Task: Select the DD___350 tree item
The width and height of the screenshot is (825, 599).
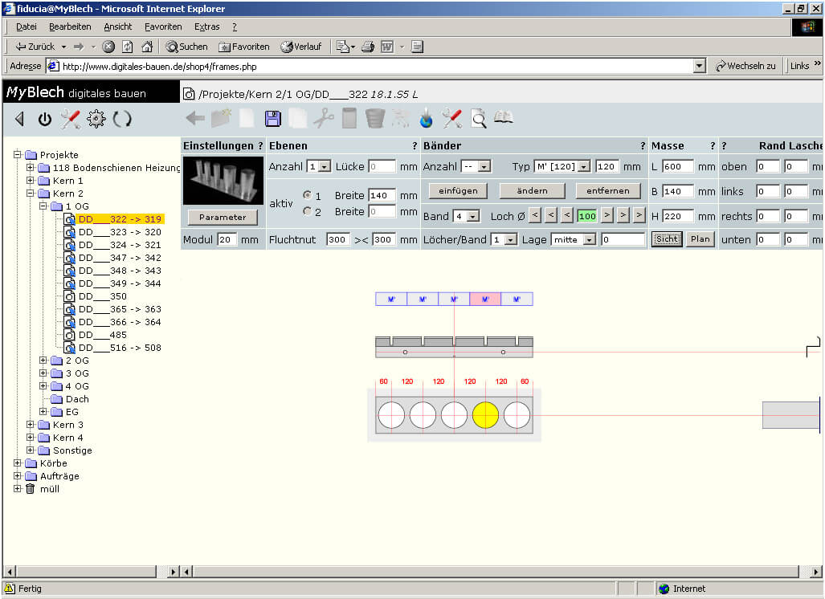Action: click(x=102, y=296)
